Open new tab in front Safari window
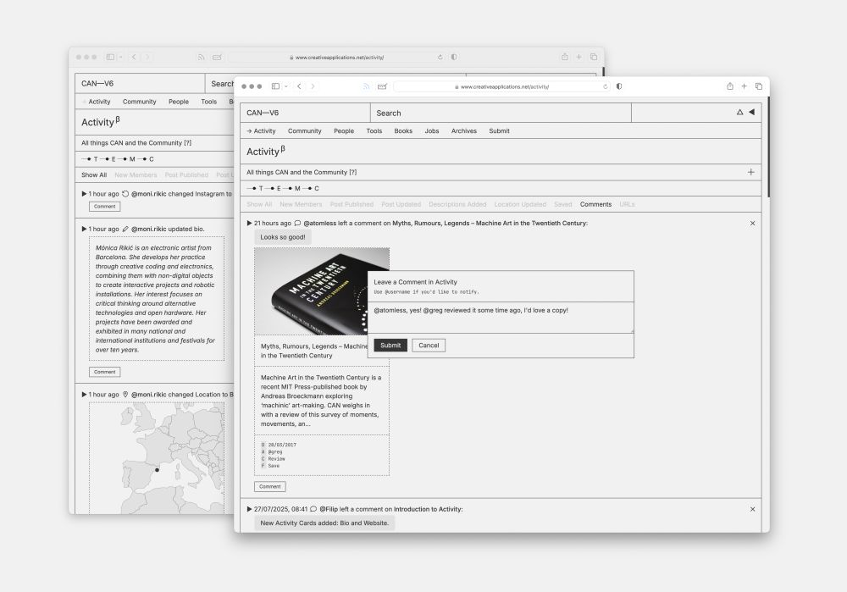Image resolution: width=847 pixels, height=592 pixels. click(x=744, y=86)
